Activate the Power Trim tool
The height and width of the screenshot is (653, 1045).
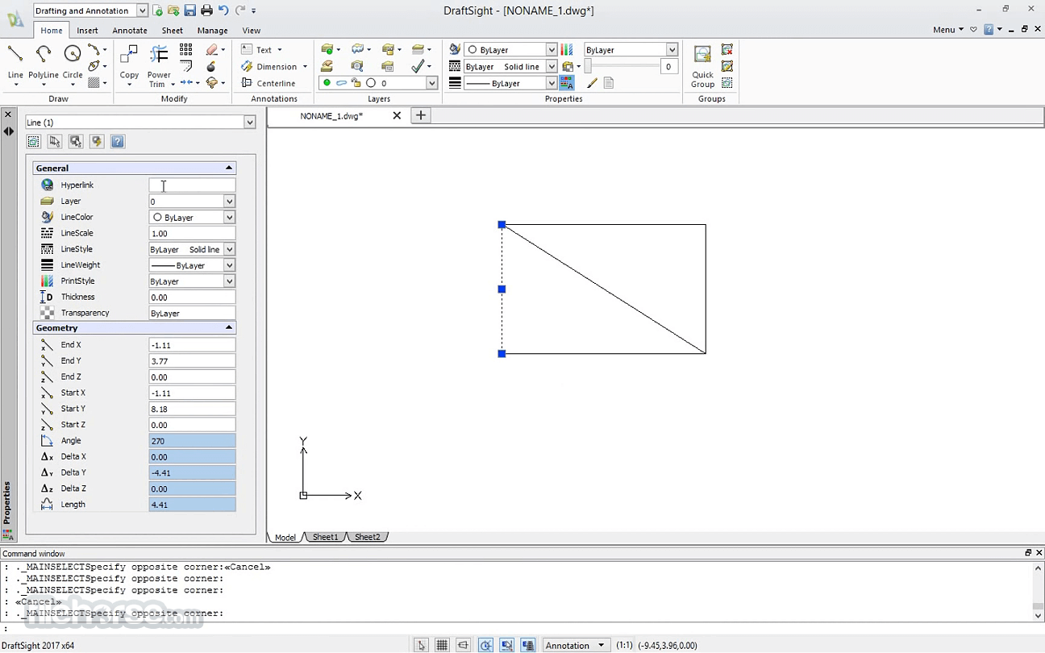(160, 66)
